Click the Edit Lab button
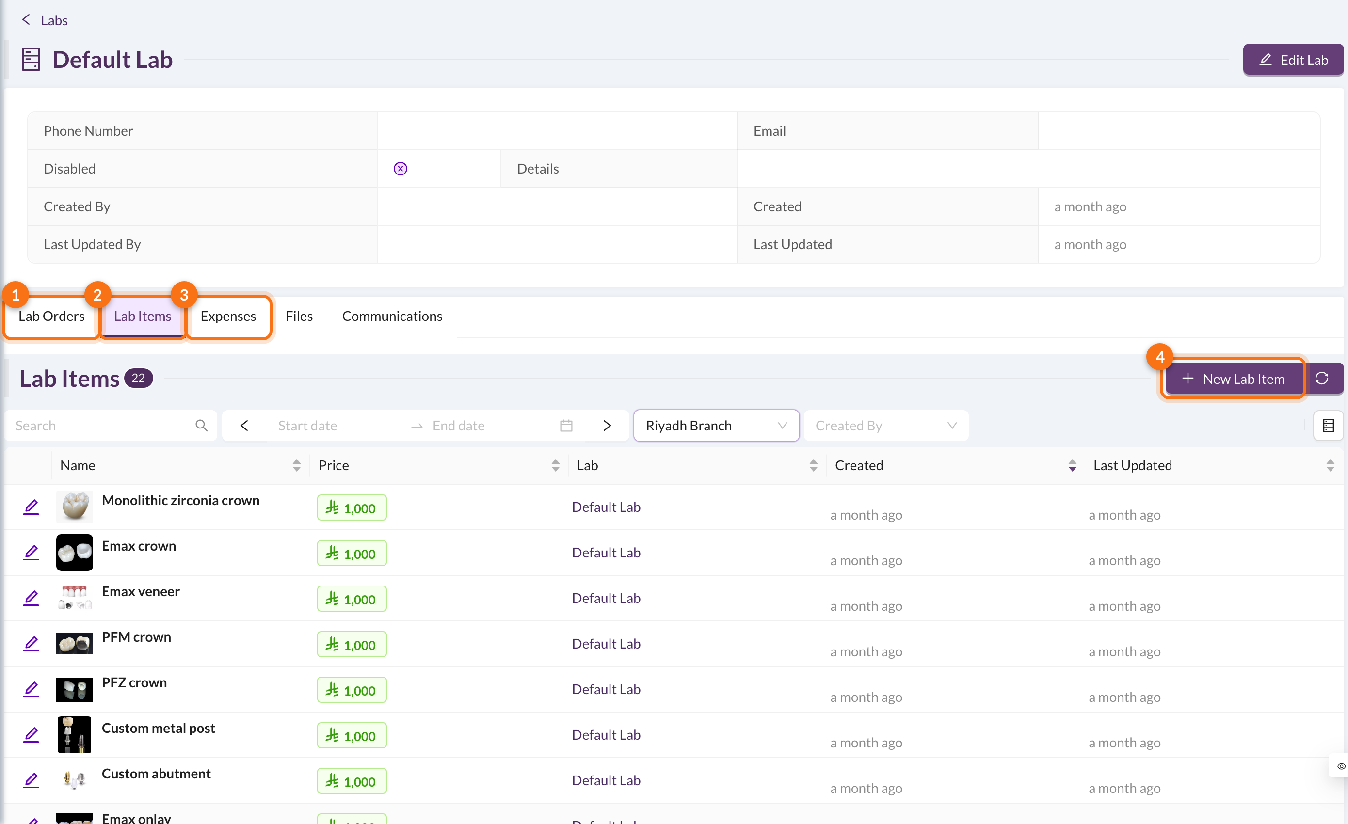This screenshot has width=1348, height=824. (1293, 60)
